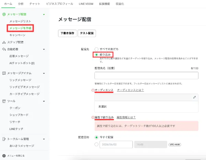This screenshot has height=160, width=206.
Task: Click the メニューを閉じる arrow icon
Action: point(4,156)
